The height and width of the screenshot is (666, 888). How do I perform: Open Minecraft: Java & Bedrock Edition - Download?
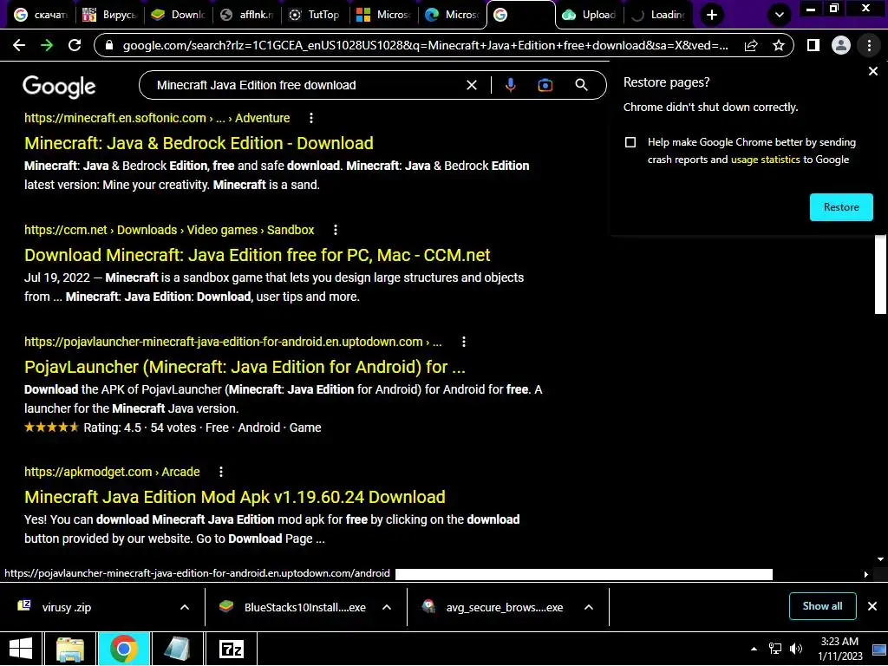tap(199, 143)
